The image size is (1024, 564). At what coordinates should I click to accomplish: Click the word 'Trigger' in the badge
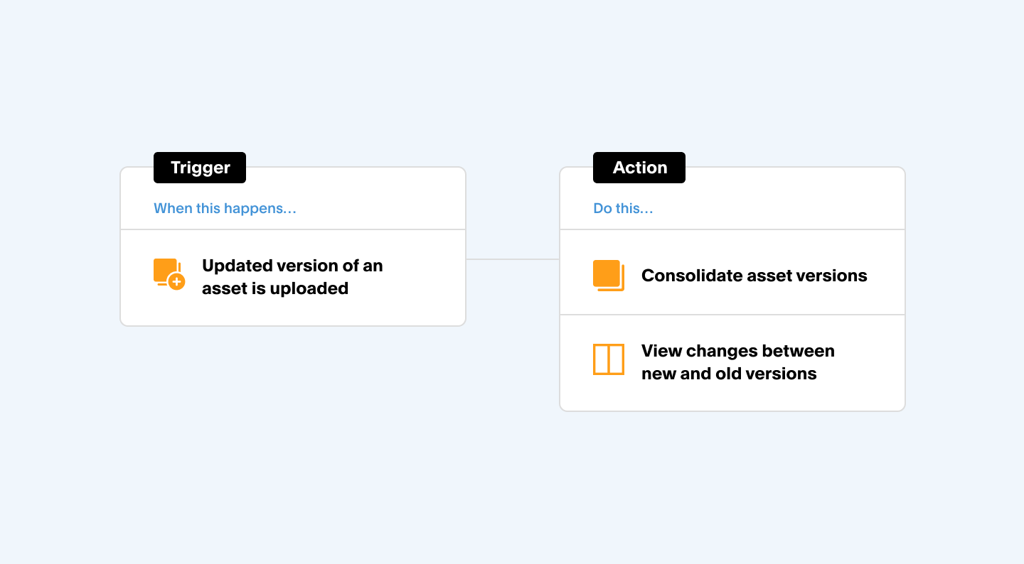click(x=201, y=168)
